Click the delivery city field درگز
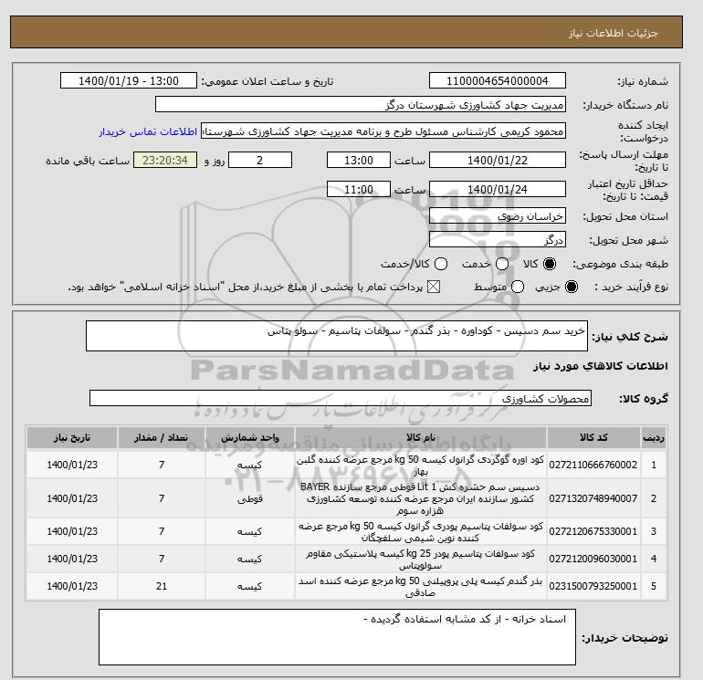This screenshot has height=680, width=703. click(498, 239)
